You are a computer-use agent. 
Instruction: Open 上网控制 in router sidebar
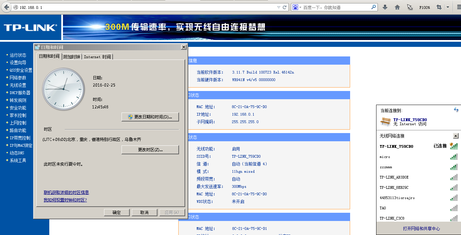18,123
